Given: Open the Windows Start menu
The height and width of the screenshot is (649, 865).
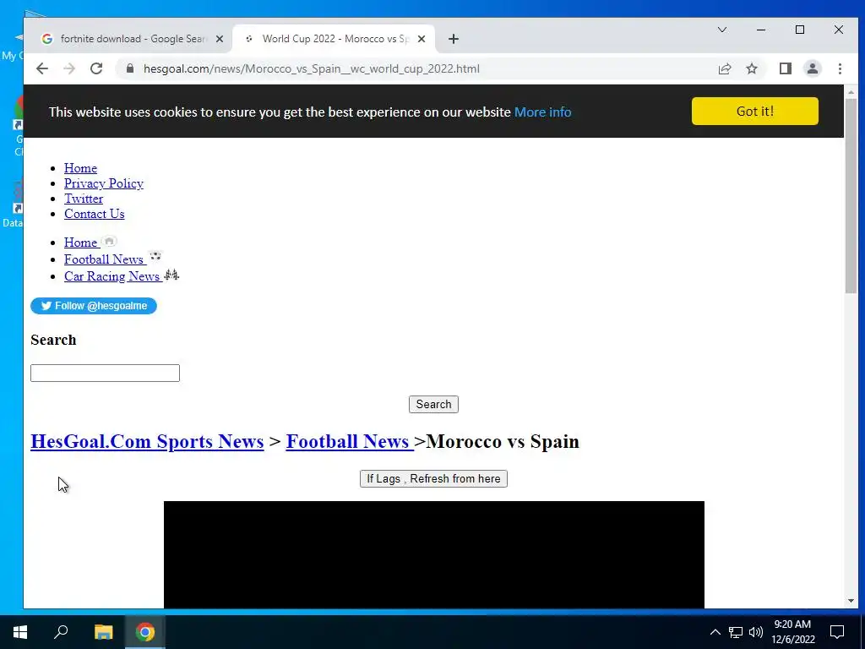Looking at the screenshot, I should click(20, 632).
